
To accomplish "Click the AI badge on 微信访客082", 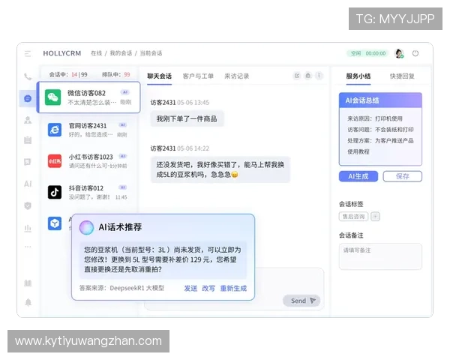I will click(125, 92).
